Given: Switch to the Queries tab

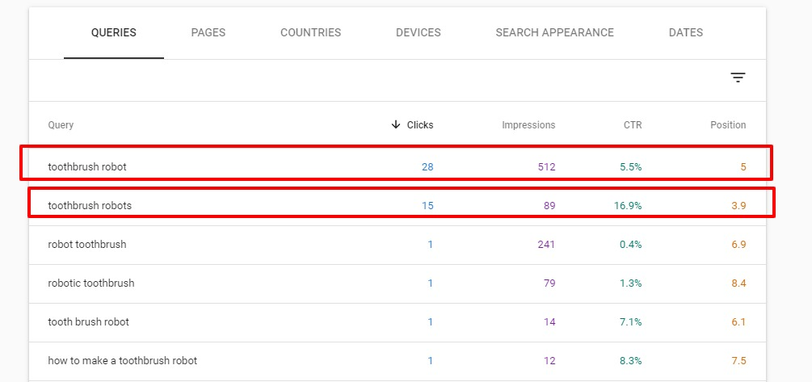Looking at the screenshot, I should pos(114,33).
